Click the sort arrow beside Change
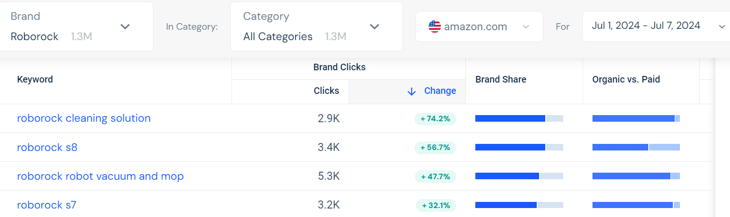 (x=412, y=92)
